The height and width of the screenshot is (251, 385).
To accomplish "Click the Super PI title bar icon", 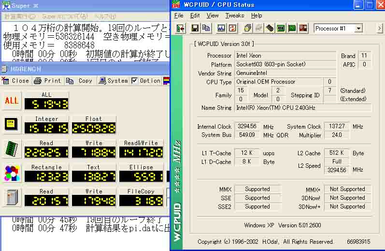I will 6,5.
